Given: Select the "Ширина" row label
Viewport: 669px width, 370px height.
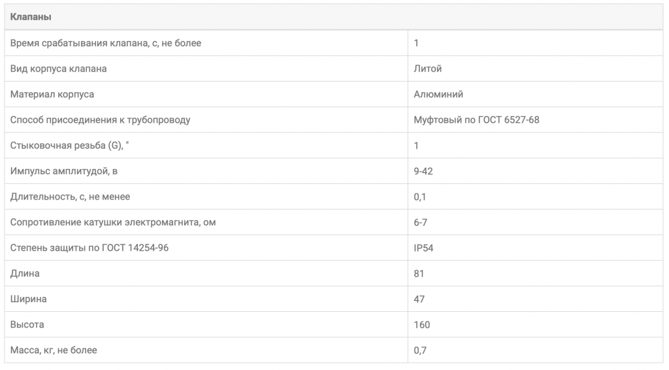Looking at the screenshot, I should 29,299.
